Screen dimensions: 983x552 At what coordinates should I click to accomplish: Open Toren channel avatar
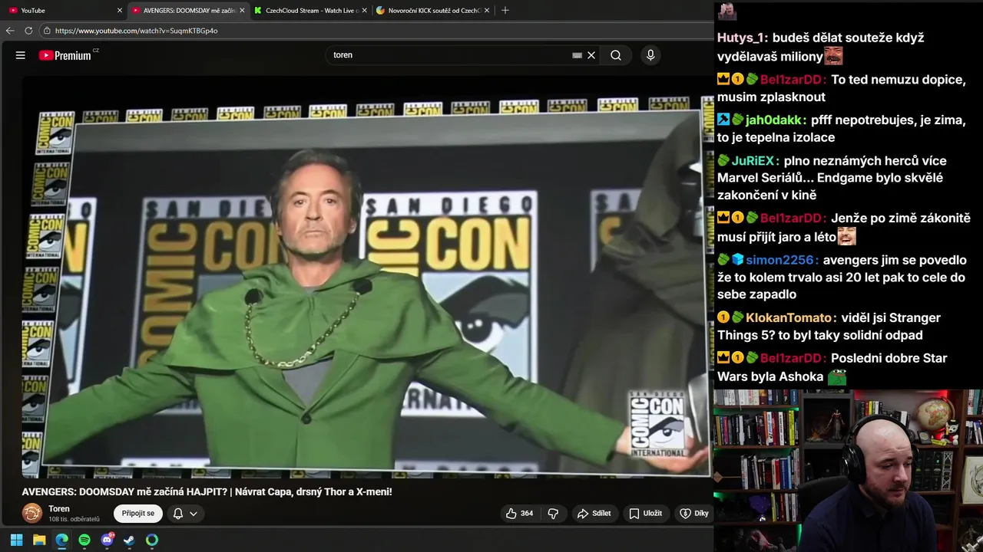click(x=32, y=513)
